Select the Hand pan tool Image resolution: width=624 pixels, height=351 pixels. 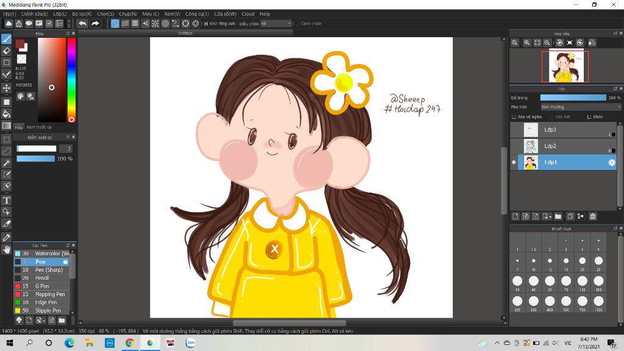tap(6, 249)
